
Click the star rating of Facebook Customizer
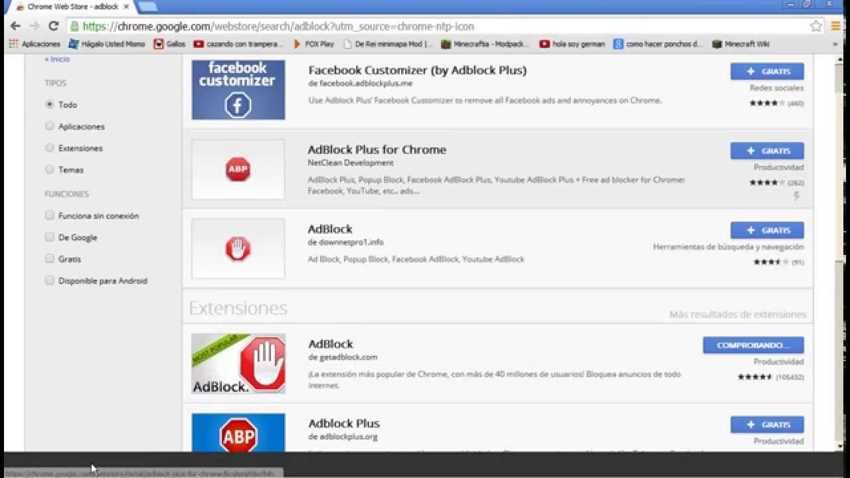click(768, 104)
